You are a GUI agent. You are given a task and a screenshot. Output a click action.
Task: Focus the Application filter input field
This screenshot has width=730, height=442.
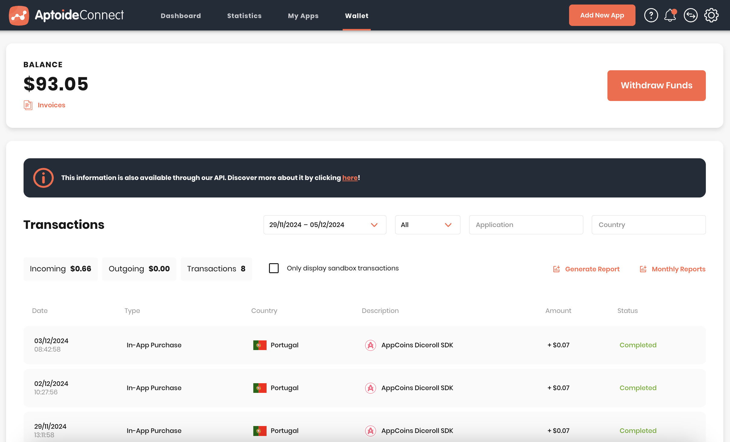(x=526, y=225)
